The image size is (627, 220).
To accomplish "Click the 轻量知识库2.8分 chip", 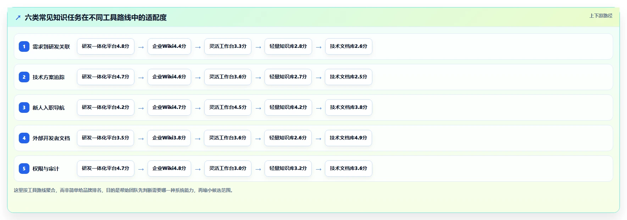I will pyautogui.click(x=288, y=46).
